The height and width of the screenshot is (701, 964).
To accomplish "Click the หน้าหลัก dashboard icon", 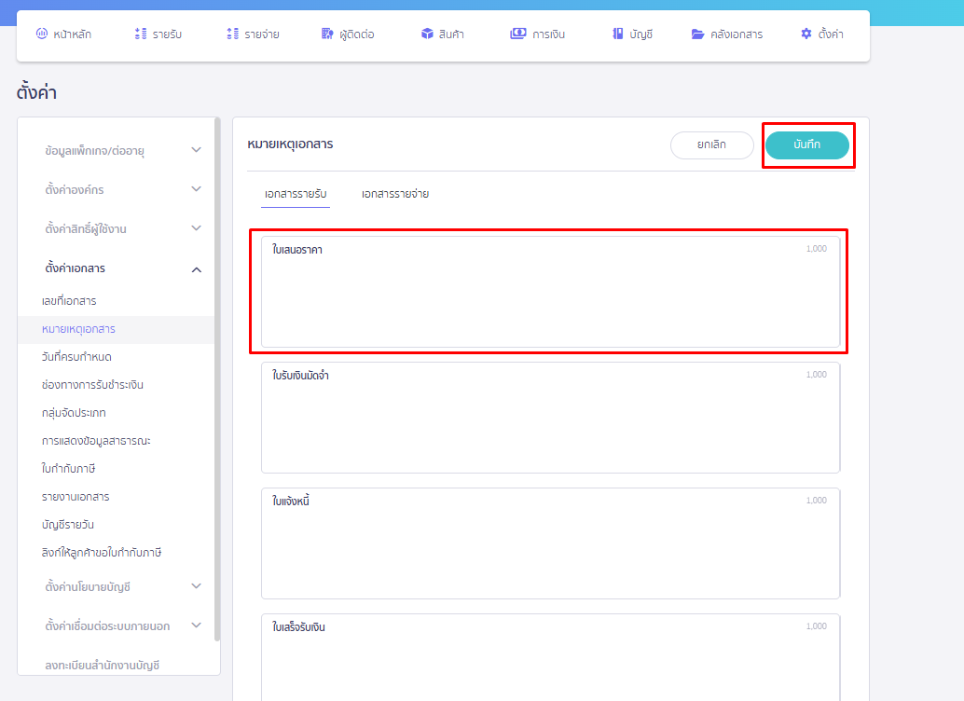I will tap(41, 34).
